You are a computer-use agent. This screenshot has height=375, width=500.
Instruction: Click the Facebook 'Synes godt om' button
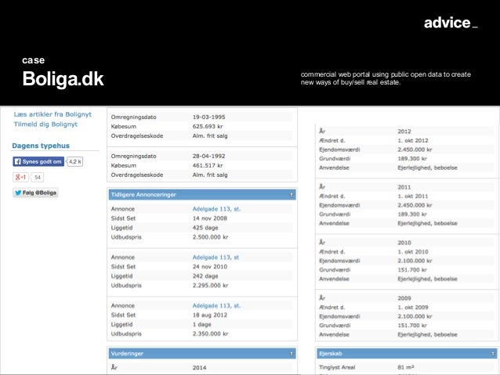click(38, 161)
